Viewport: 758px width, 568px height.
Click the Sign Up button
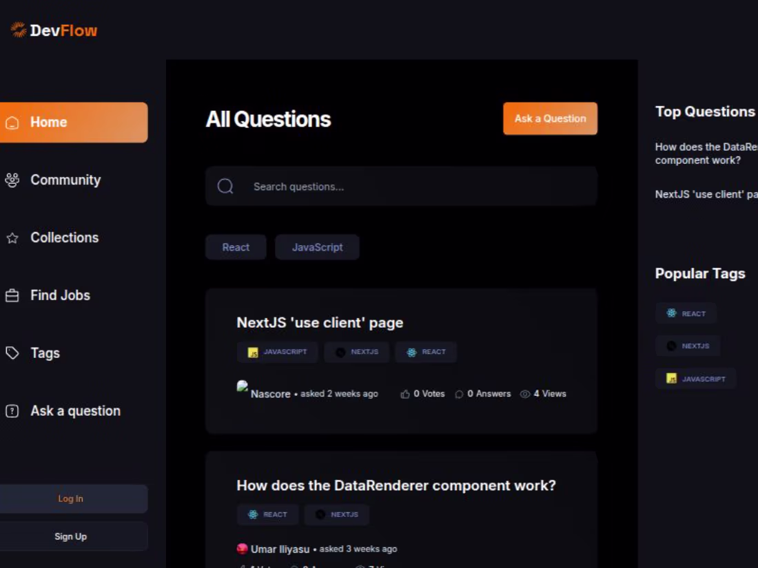click(71, 536)
